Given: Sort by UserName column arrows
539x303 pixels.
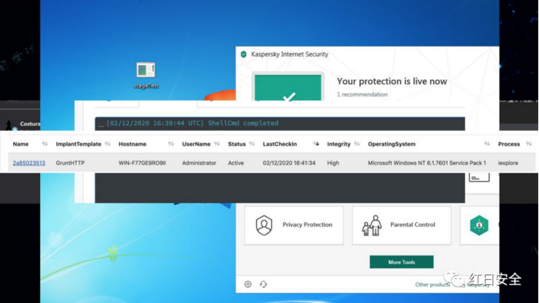Looking at the screenshot, I should point(217,144).
